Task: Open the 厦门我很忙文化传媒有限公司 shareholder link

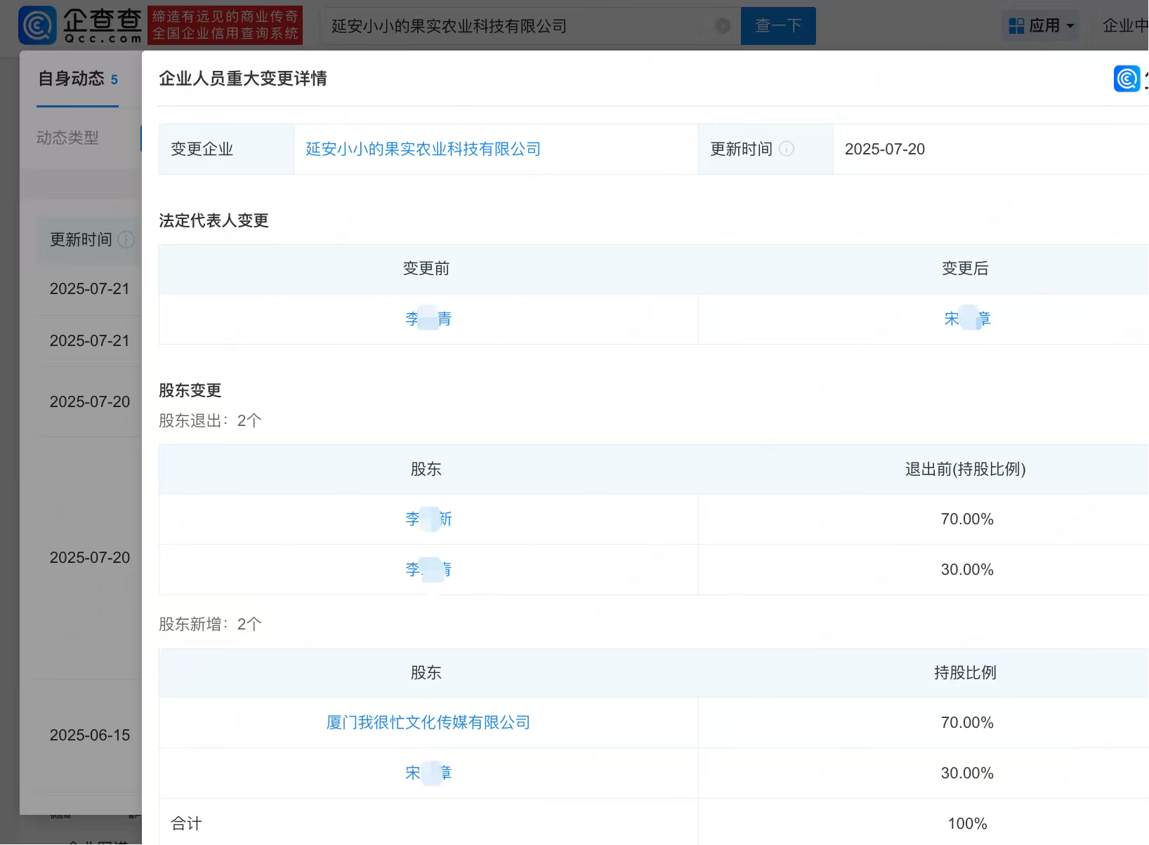Action: point(428,722)
